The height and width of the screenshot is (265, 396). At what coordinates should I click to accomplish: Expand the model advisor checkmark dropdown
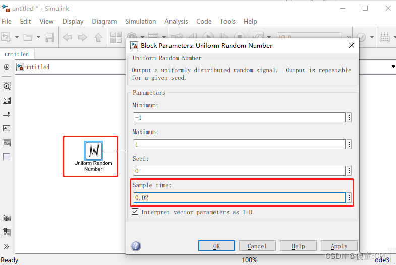coord(372,37)
